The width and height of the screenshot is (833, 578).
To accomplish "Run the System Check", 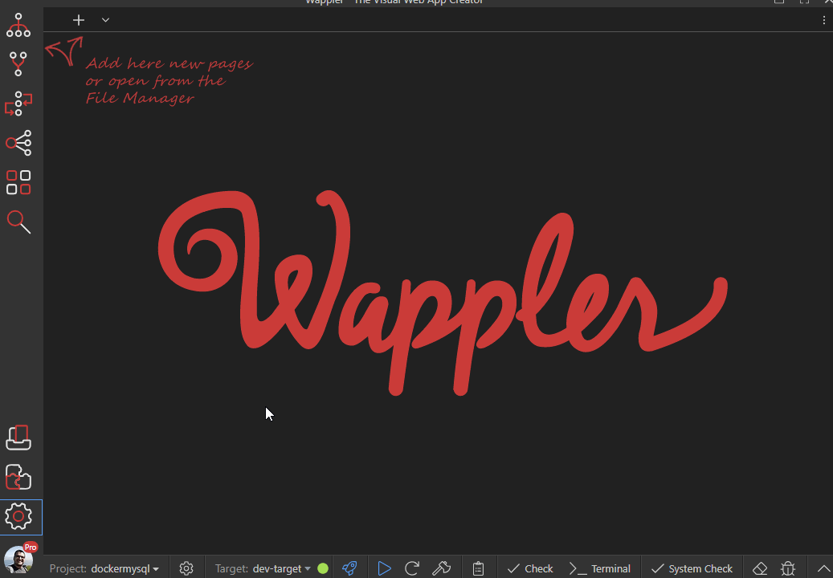I will coord(692,568).
